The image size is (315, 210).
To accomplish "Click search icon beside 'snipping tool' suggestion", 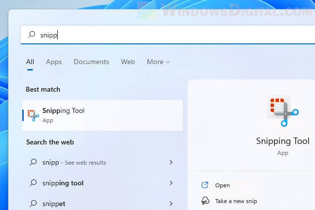I will (33, 183).
